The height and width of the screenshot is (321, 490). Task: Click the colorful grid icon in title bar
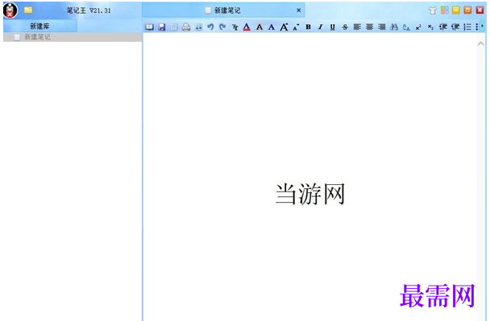(x=444, y=10)
